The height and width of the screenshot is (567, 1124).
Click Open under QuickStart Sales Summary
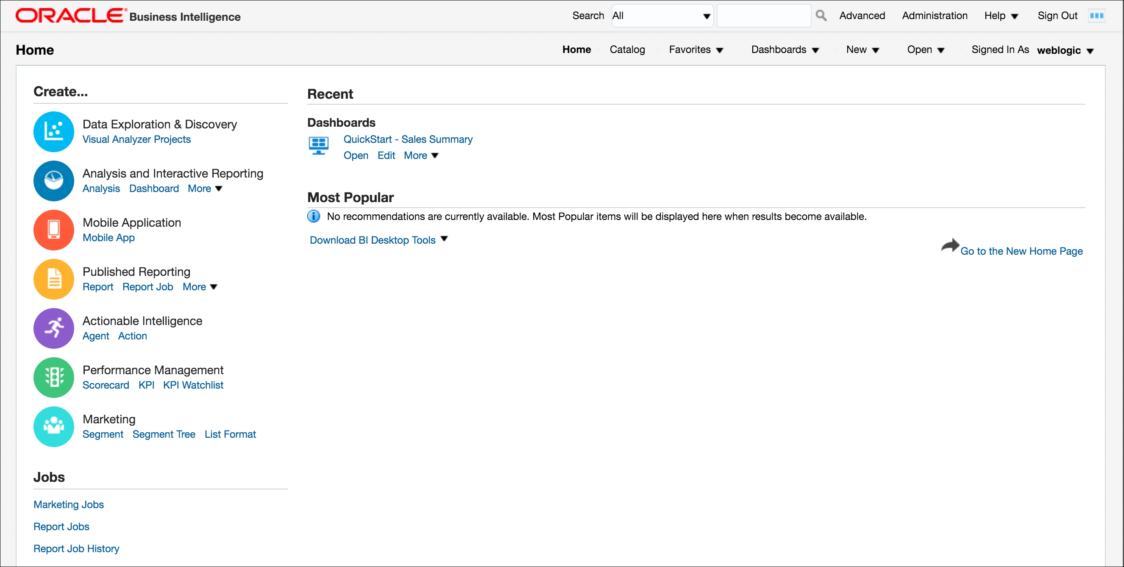tap(356, 155)
